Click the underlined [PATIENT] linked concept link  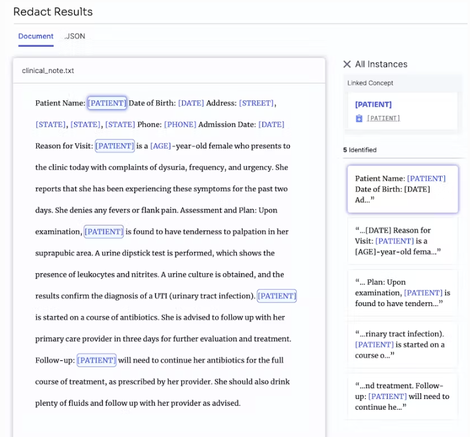(383, 118)
